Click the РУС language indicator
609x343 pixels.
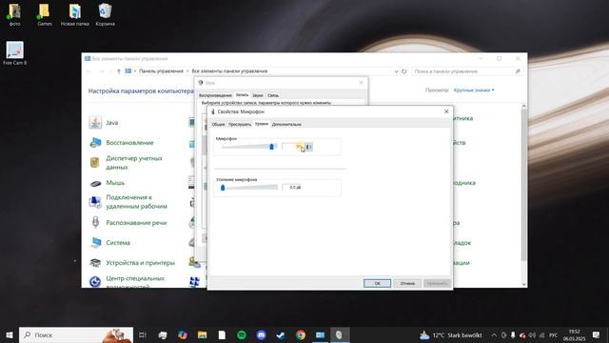[554, 335]
